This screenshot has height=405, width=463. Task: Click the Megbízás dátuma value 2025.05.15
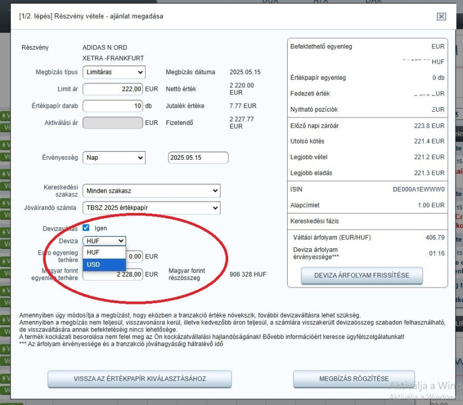coord(245,72)
